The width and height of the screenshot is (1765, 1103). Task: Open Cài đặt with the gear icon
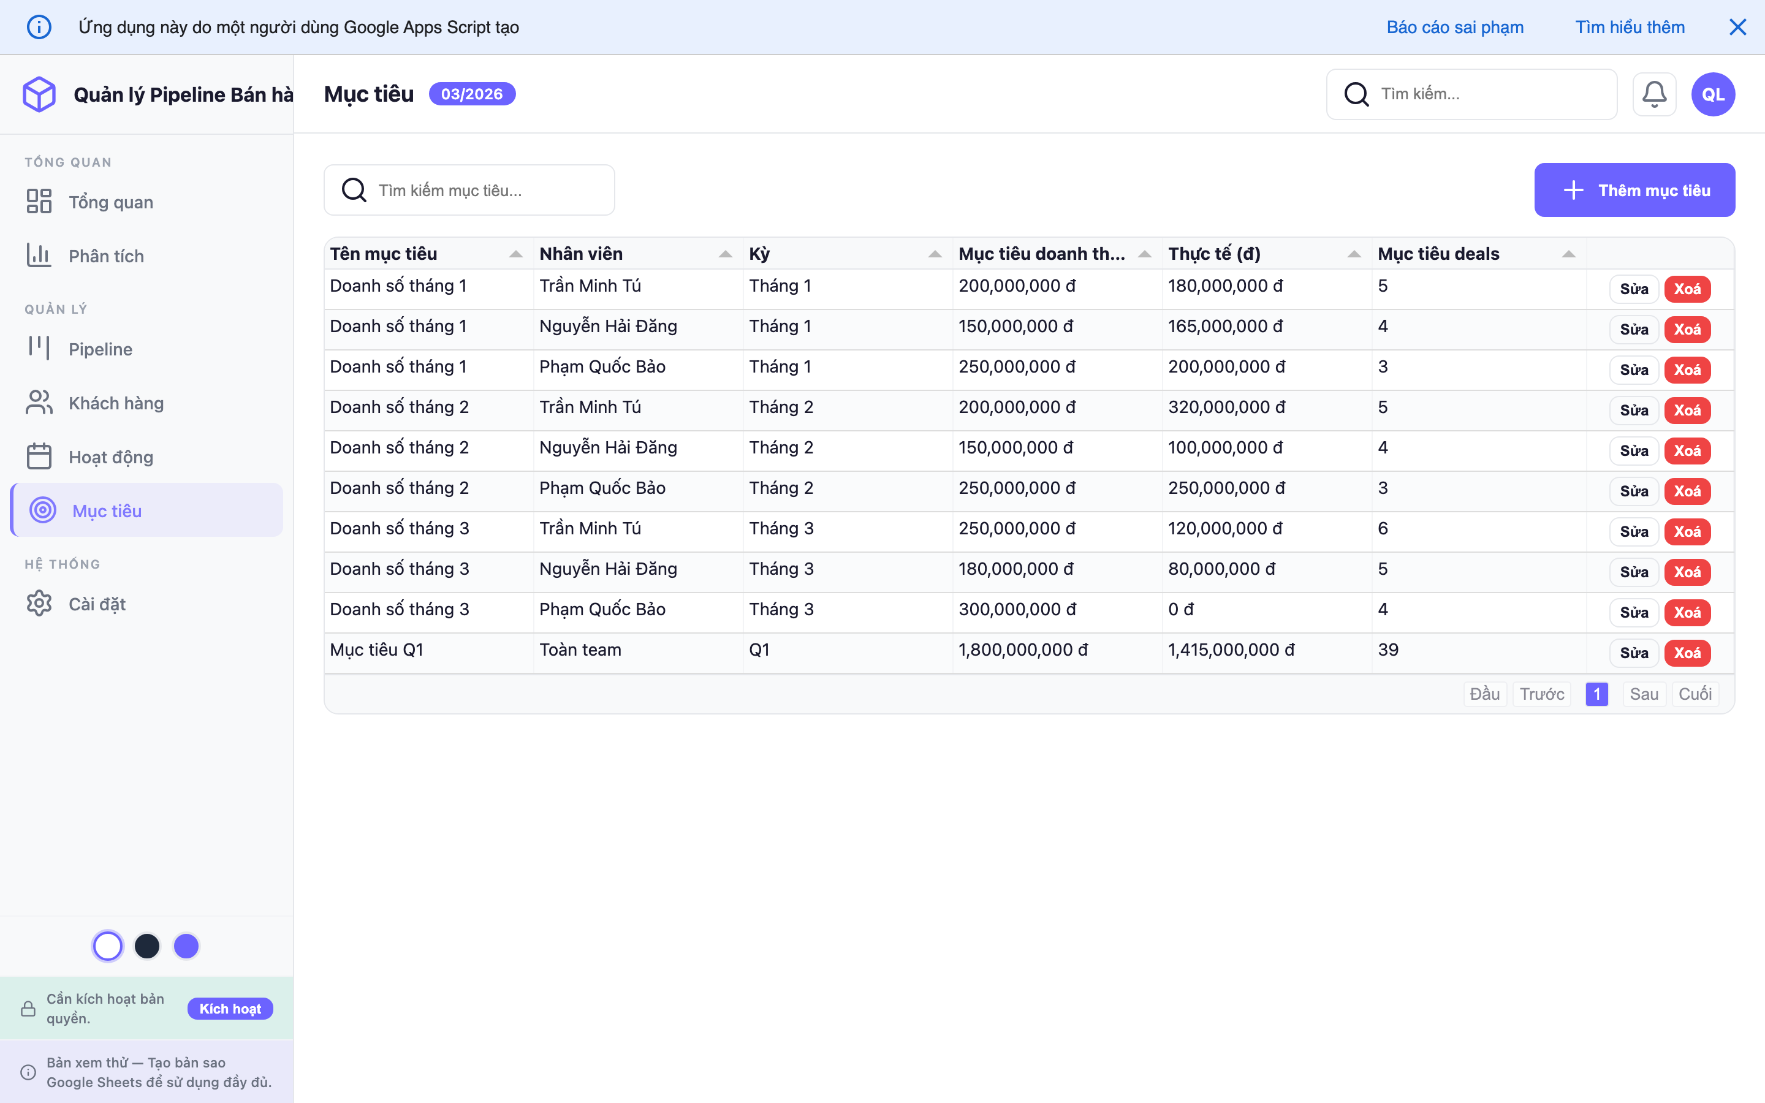point(39,604)
